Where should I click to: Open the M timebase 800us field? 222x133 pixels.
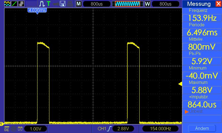tap(97, 4)
